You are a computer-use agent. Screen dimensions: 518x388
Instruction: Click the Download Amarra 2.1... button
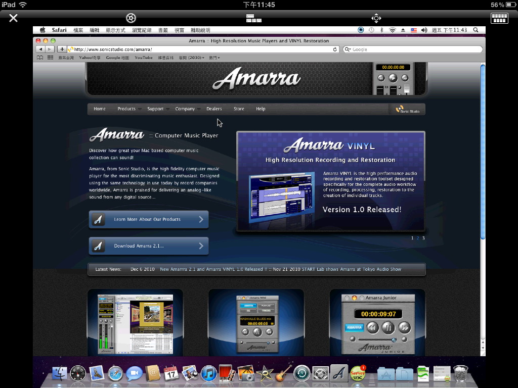point(149,246)
